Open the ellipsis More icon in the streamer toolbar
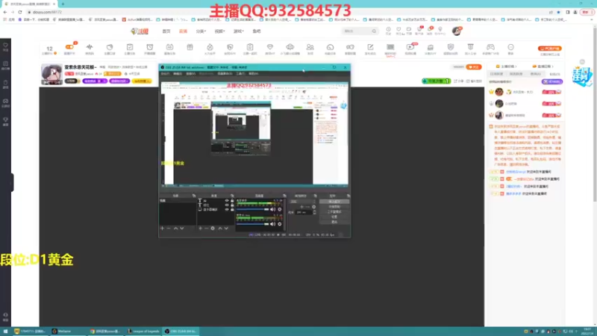This screenshot has height=336, width=597. click(510, 47)
